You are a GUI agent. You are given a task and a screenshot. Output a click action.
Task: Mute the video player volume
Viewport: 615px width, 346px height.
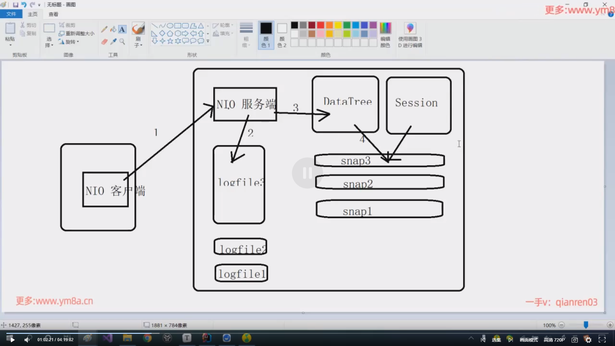27,340
